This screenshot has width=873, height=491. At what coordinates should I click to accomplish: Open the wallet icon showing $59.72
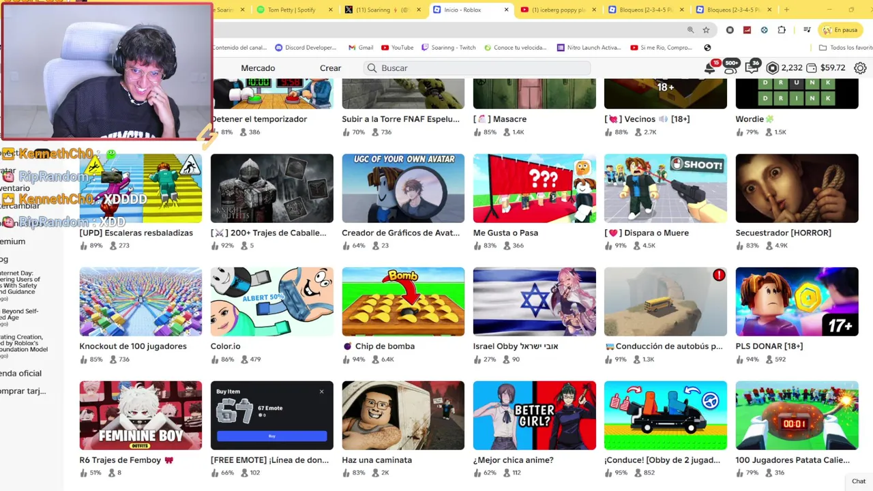click(812, 68)
